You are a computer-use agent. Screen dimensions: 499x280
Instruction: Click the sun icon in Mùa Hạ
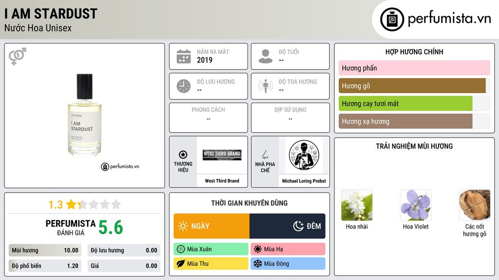pos(258,249)
